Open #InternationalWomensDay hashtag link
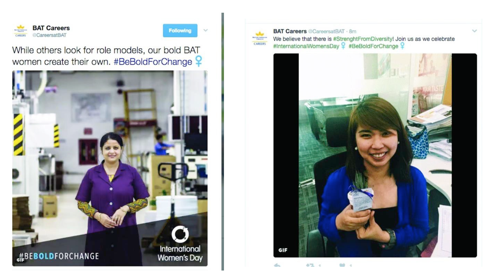489x275 pixels. (306, 46)
